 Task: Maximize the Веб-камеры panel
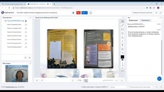[30, 63]
